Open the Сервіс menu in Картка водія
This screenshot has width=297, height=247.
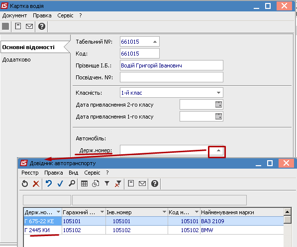pyautogui.click(x=65, y=15)
